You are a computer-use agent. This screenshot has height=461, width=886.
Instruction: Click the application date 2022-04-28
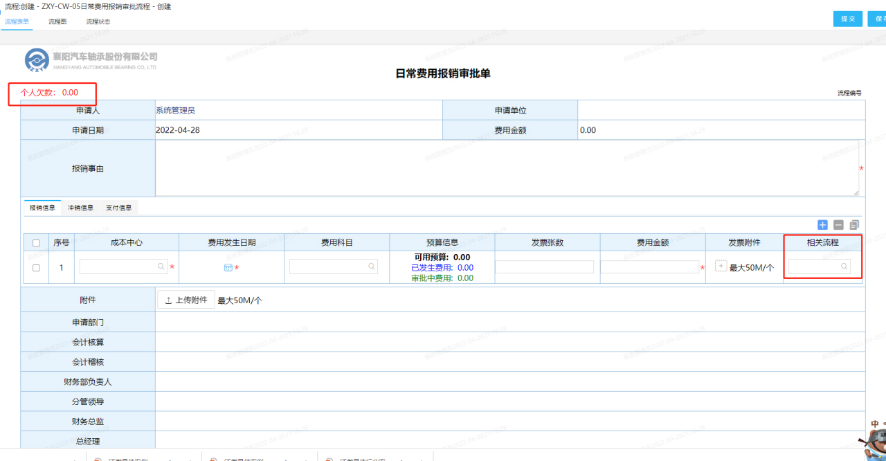(x=178, y=130)
